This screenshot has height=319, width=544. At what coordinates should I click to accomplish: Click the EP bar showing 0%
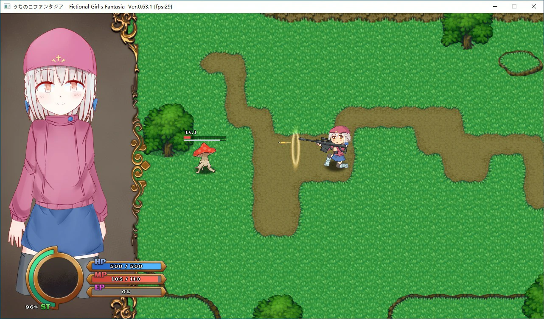pos(126,292)
